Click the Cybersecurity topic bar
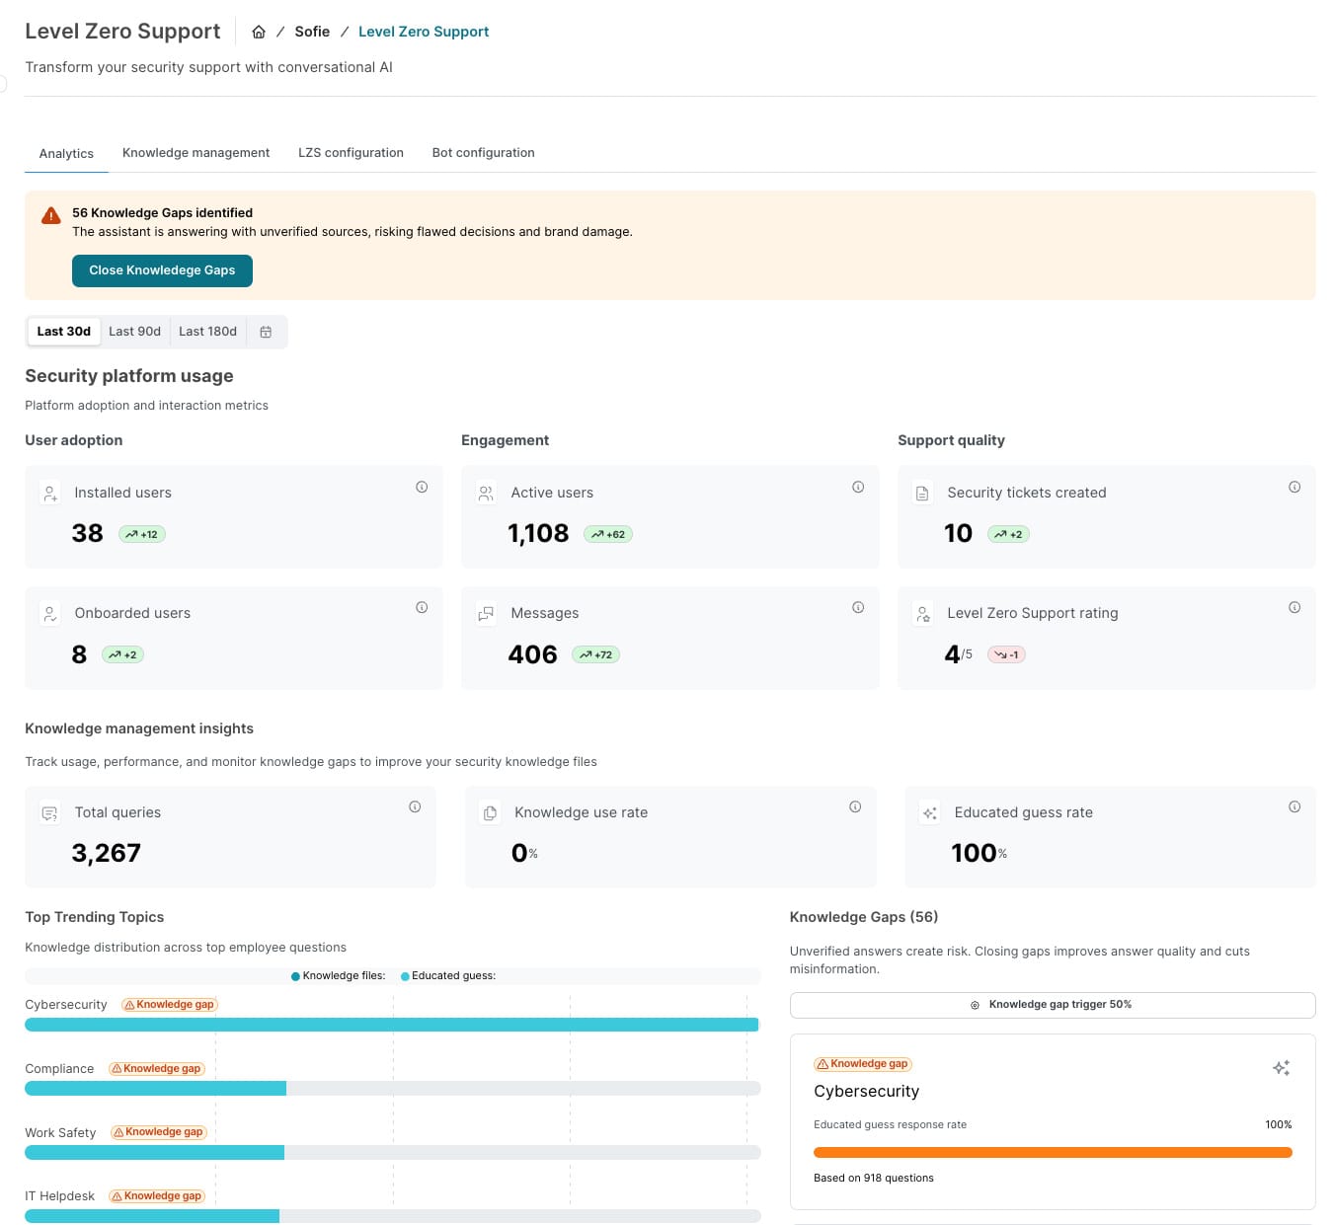Image resolution: width=1332 pixels, height=1225 pixels. [392, 1025]
